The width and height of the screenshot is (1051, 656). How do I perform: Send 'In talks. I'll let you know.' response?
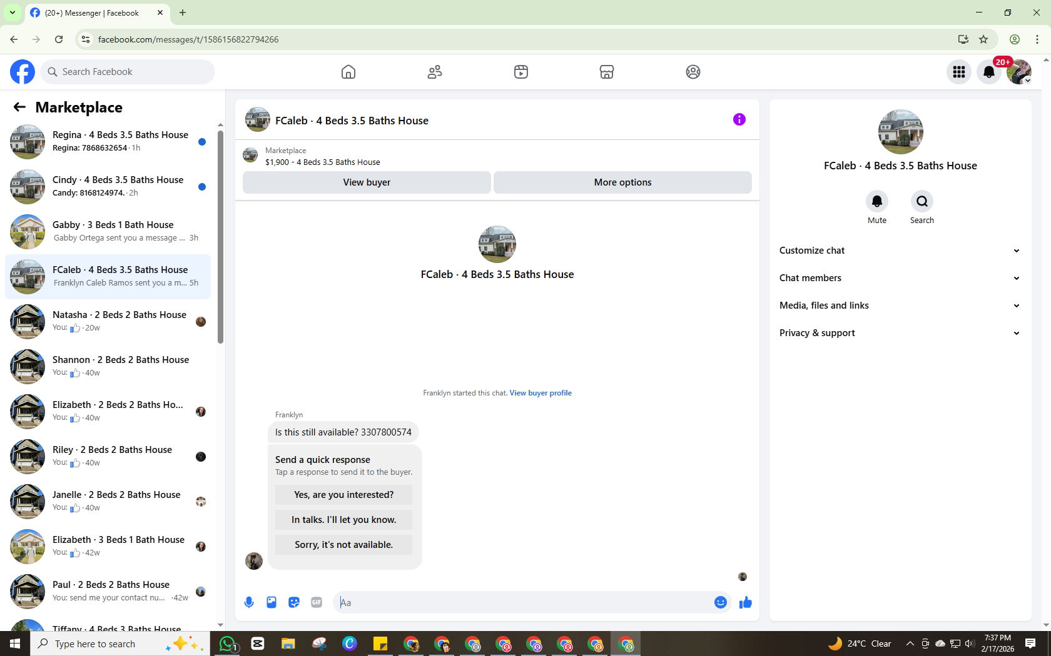pyautogui.click(x=343, y=520)
